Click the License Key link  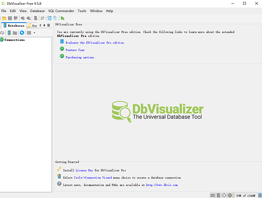(84, 170)
